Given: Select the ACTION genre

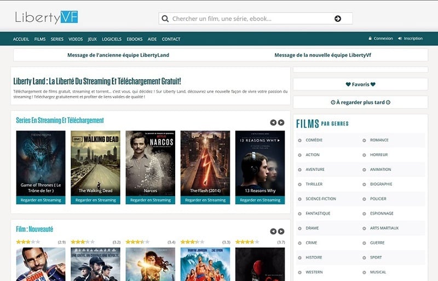Looking at the screenshot, I should (x=313, y=155).
